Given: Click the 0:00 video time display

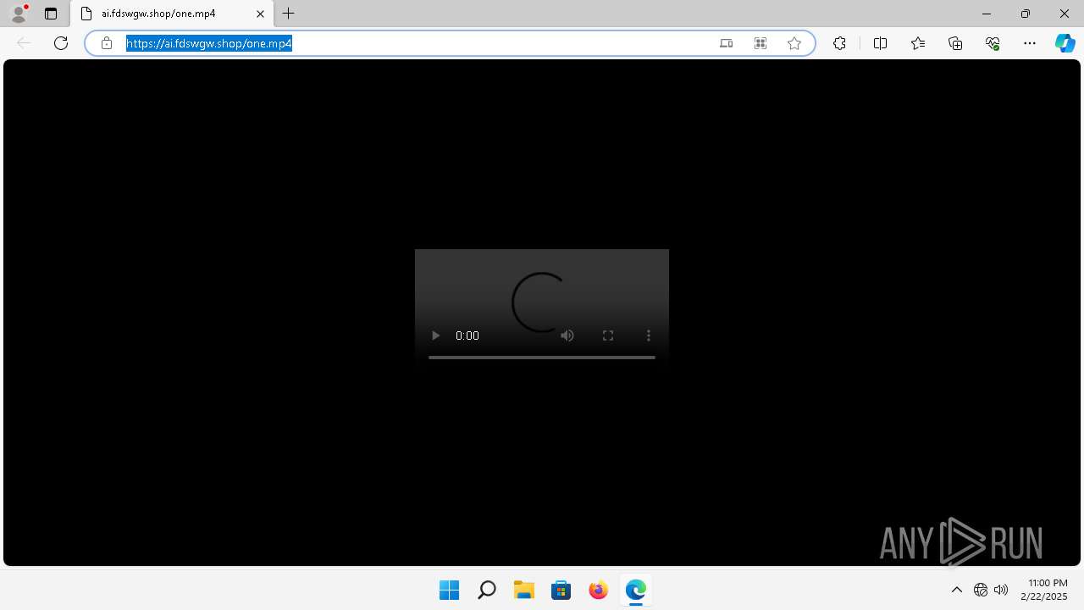Looking at the screenshot, I should coord(467,335).
